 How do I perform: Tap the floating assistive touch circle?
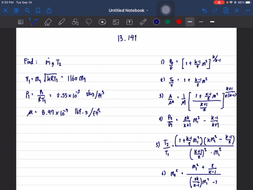(x=166, y=10)
